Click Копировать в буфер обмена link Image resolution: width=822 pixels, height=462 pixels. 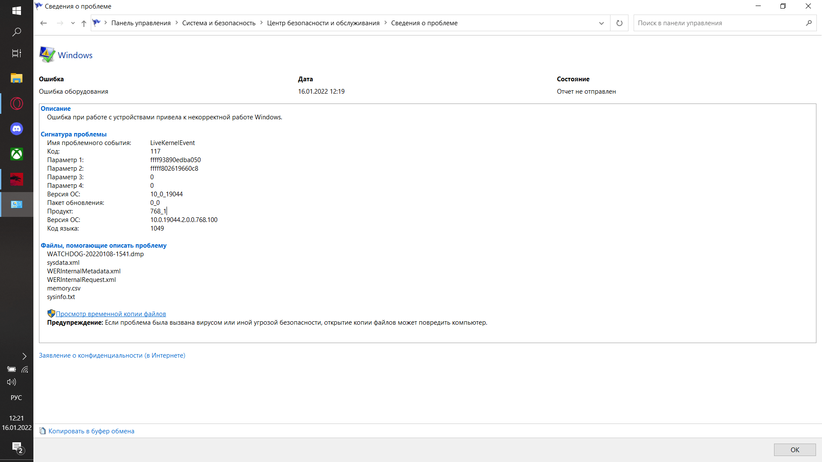pyautogui.click(x=91, y=431)
